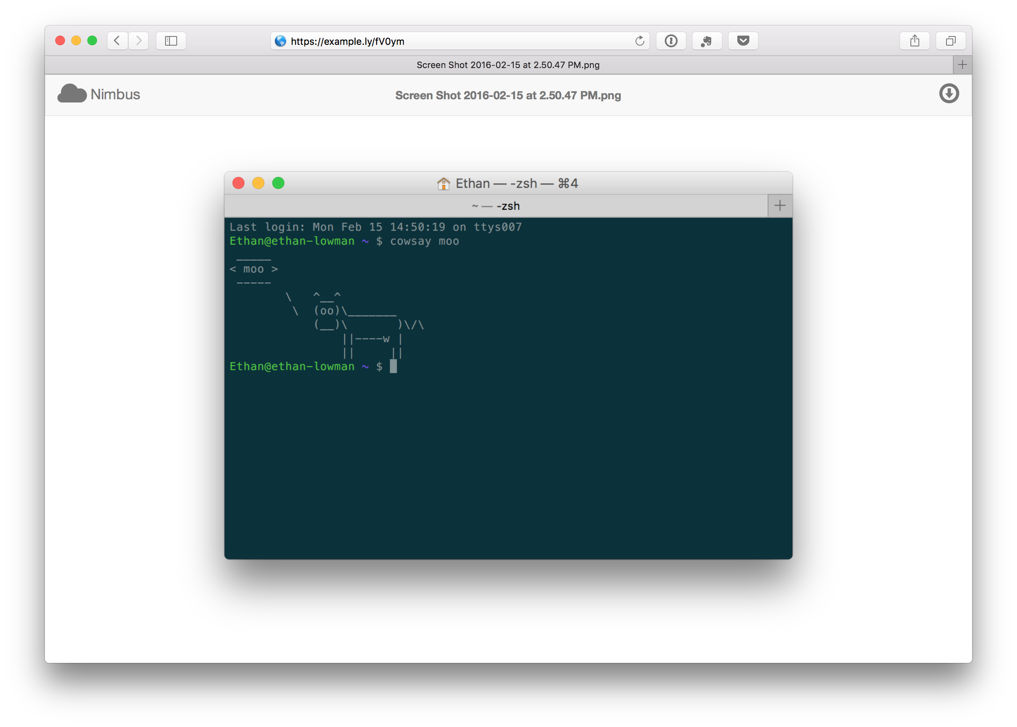Click the forward navigation arrow
The height and width of the screenshot is (727, 1017).
(138, 41)
